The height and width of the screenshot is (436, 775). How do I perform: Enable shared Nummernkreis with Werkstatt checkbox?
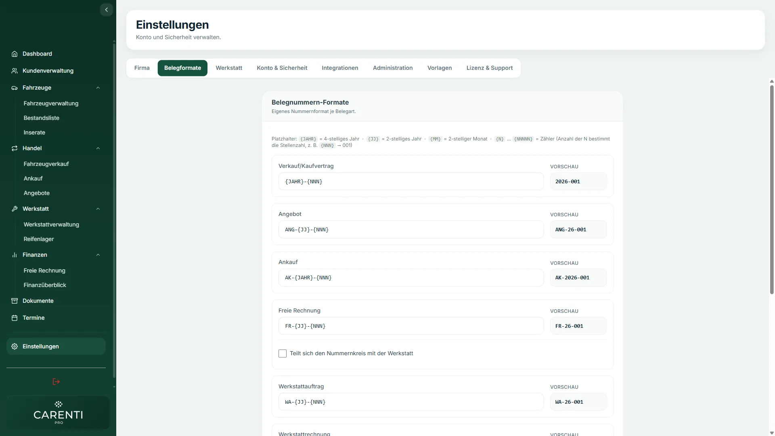click(283, 353)
